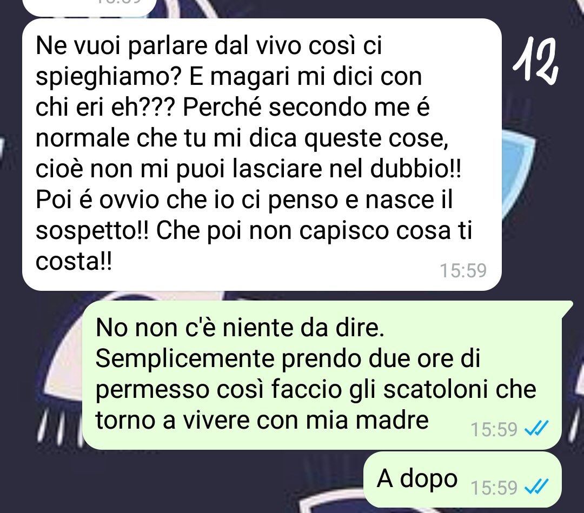This screenshot has width=584, height=513.
Task: Tap the 15:59 timestamp of the received message
Action: [x=463, y=271]
